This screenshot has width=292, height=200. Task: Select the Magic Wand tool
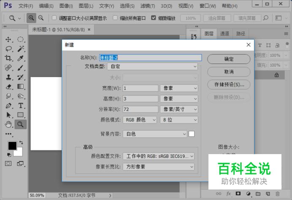(x=21, y=49)
